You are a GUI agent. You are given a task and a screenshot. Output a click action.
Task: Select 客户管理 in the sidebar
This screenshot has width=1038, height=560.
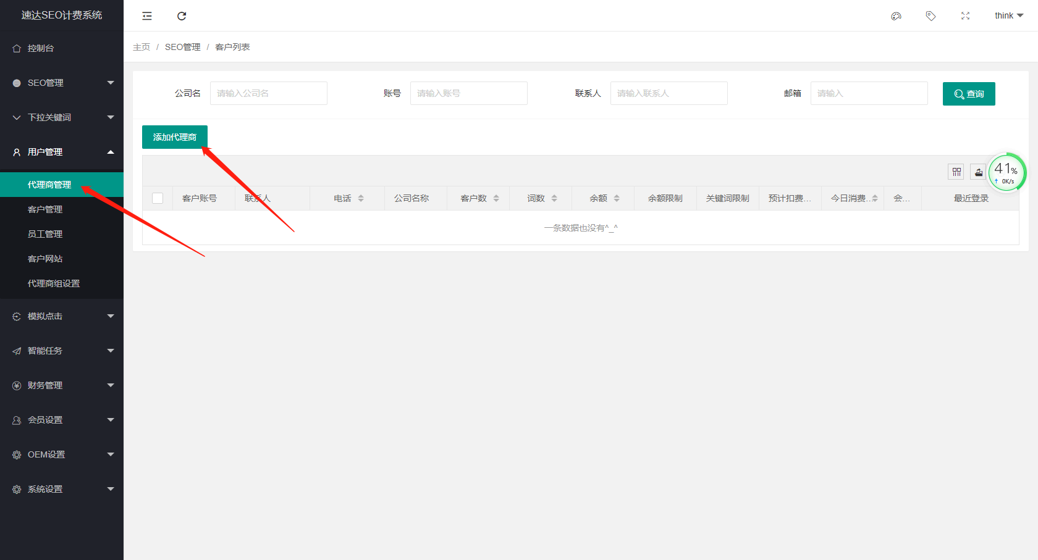click(45, 209)
